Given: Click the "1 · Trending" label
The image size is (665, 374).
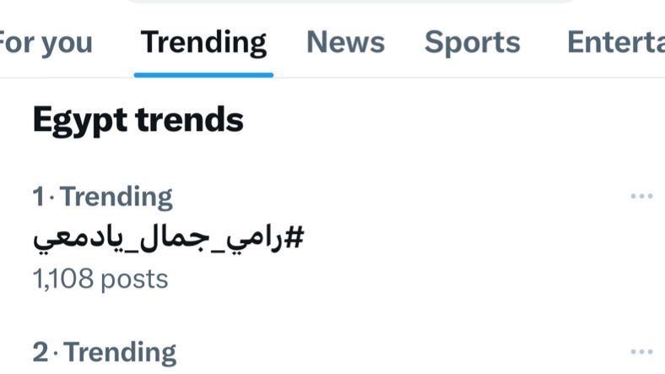Looking at the screenshot, I should pos(102,197).
